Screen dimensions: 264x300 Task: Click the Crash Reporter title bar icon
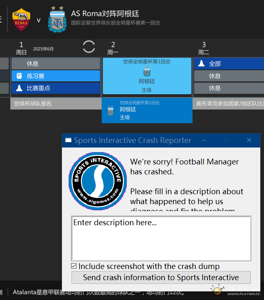coord(68,140)
